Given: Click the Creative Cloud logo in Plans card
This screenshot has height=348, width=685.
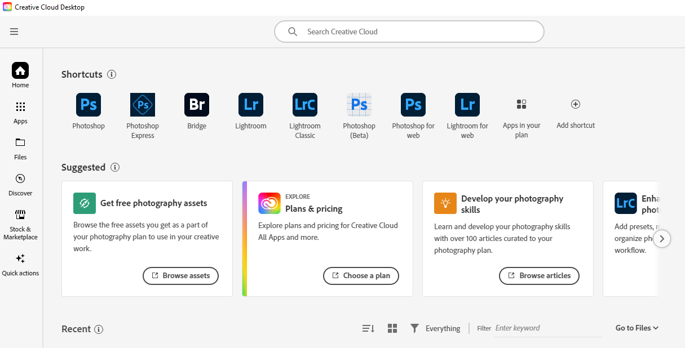Looking at the screenshot, I should point(269,203).
